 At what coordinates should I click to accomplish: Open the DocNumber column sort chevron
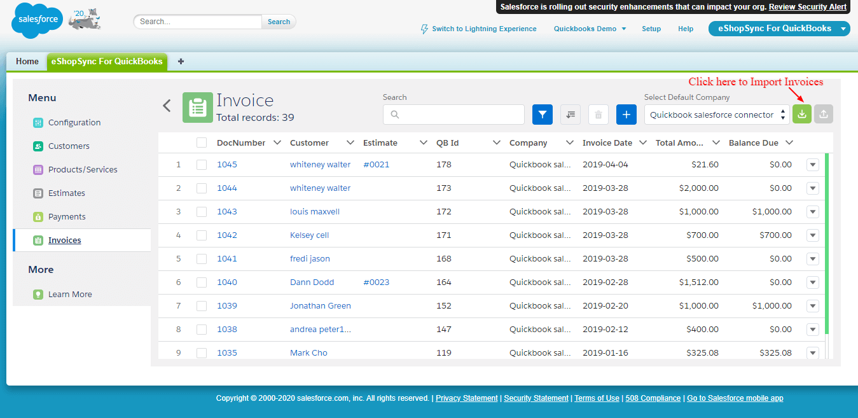(277, 143)
